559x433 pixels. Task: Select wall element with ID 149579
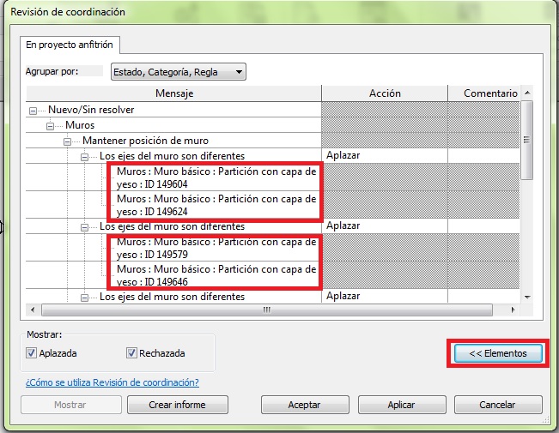[216, 248]
